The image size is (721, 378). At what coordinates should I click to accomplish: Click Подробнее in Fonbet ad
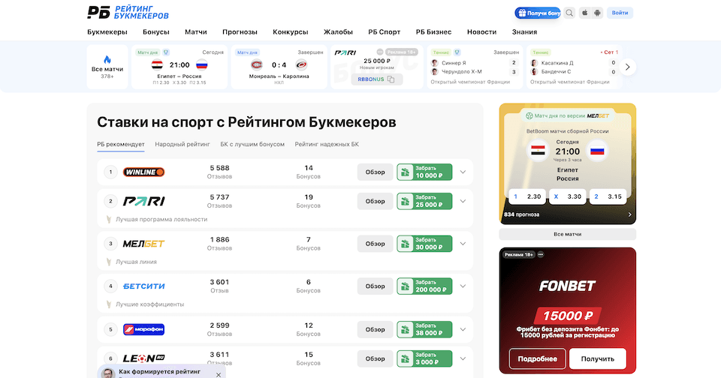tap(538, 358)
